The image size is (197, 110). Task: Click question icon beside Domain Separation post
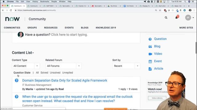(x=17, y=80)
